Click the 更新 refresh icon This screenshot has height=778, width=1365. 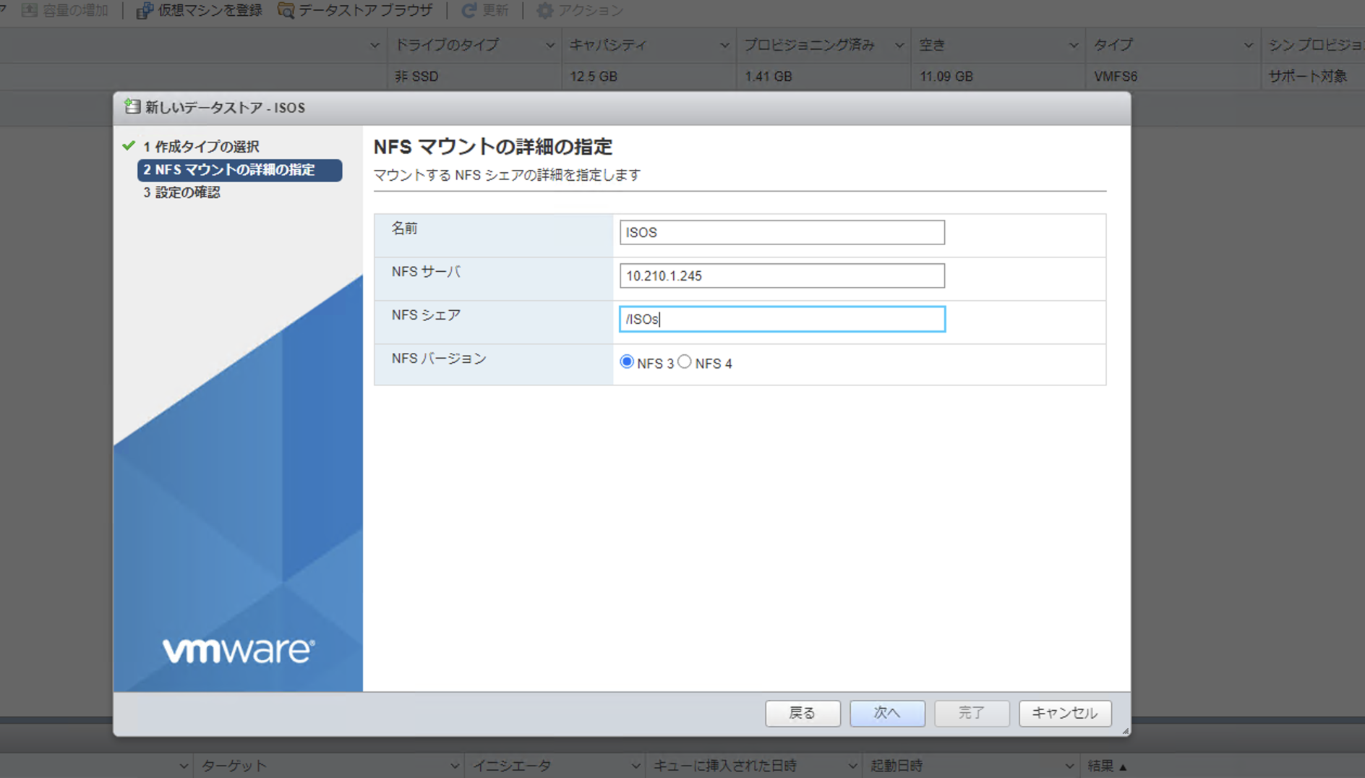468,10
